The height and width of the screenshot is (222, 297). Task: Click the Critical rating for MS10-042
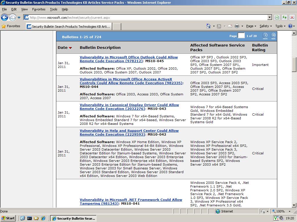[258, 153]
